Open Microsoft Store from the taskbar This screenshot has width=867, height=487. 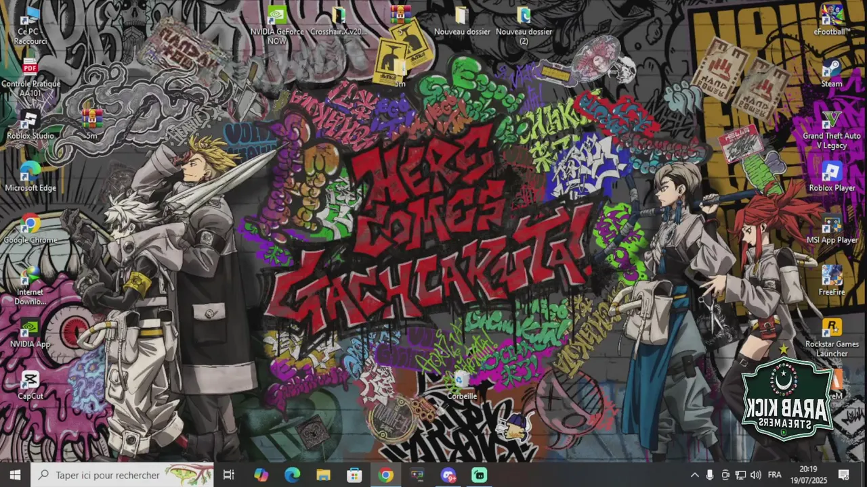point(354,475)
